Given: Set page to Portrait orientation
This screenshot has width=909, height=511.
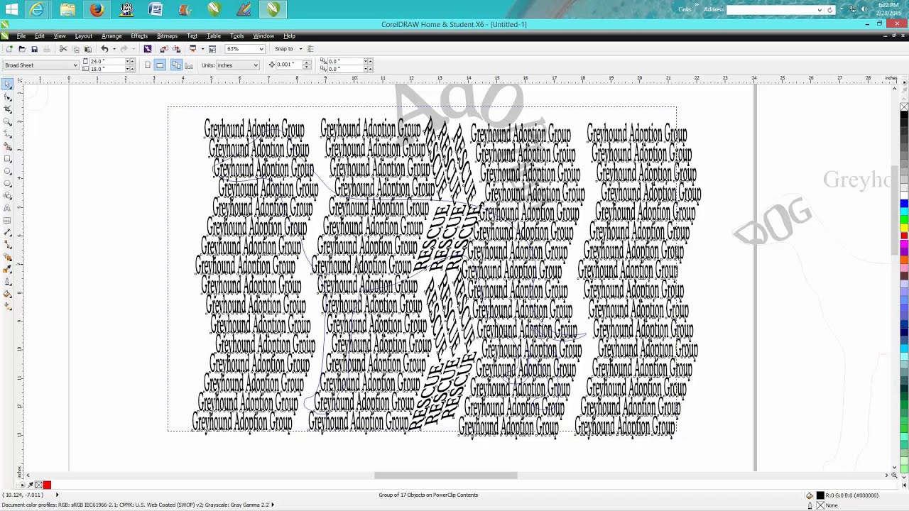Looking at the screenshot, I should (x=147, y=65).
